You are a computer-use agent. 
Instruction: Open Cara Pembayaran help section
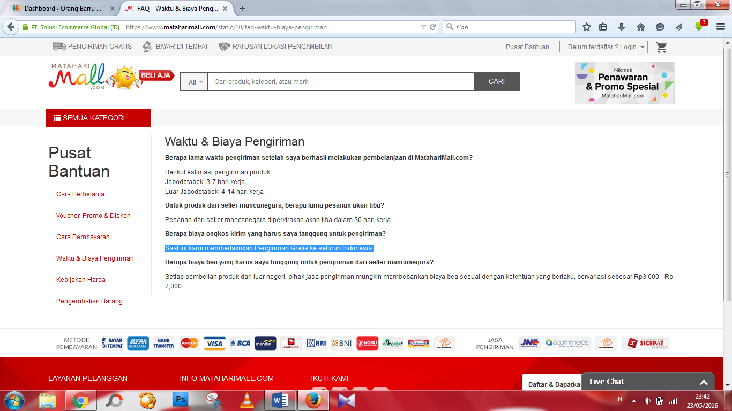coord(83,237)
